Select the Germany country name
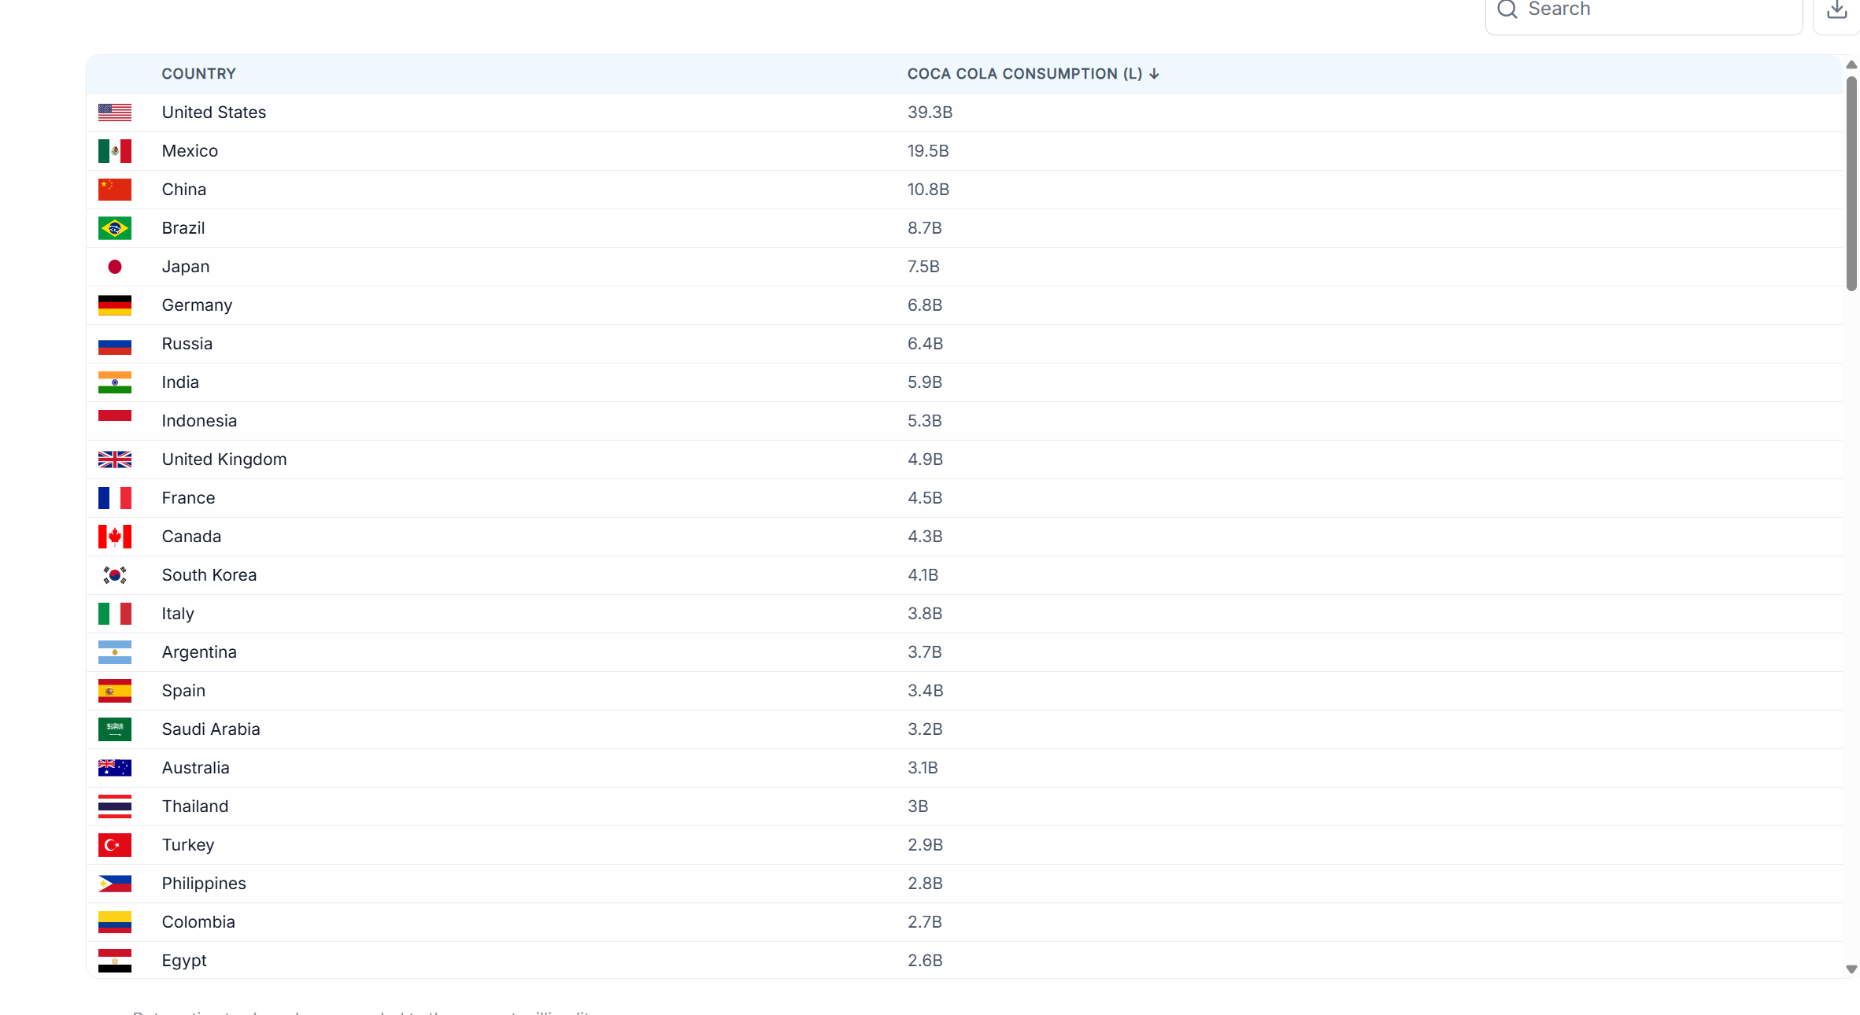The image size is (1860, 1015). pyautogui.click(x=197, y=305)
